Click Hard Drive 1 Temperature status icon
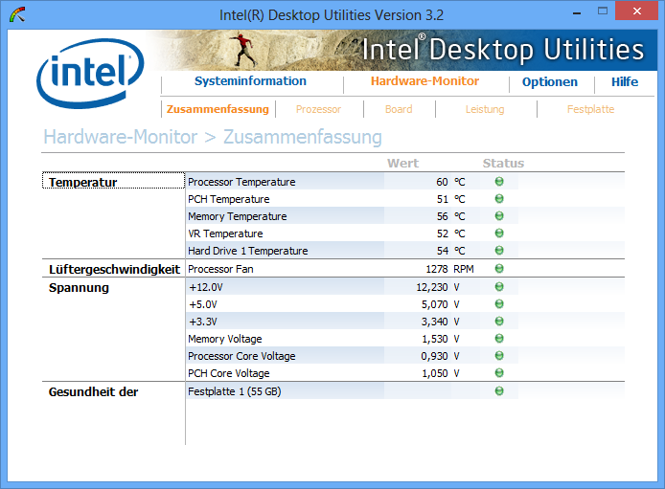665x489 pixels. tap(499, 250)
